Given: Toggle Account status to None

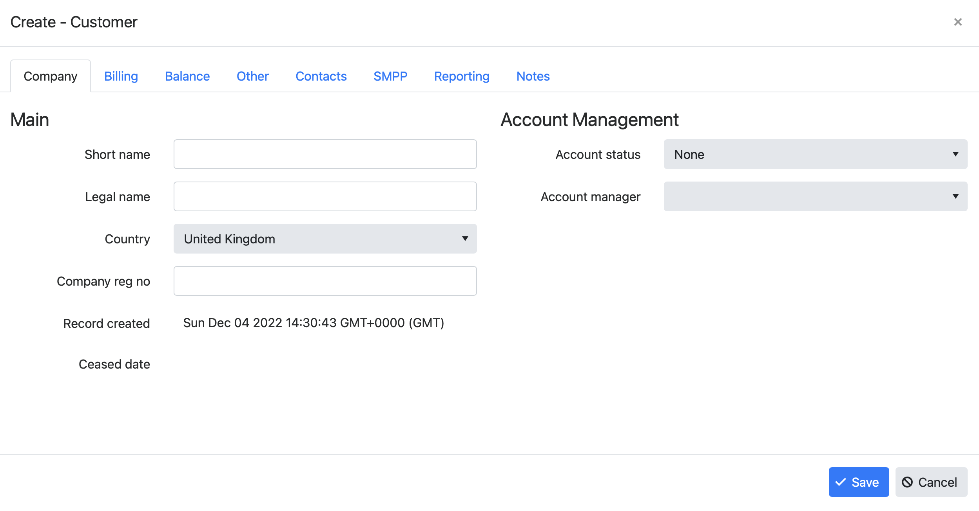Looking at the screenshot, I should pos(816,154).
